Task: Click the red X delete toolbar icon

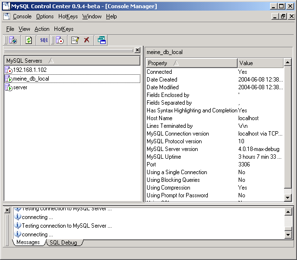Action: [87, 40]
